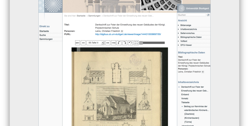Jump to the last page
Image resolution: width=249 pixels, height=126 pixels.
click(x=113, y=43)
